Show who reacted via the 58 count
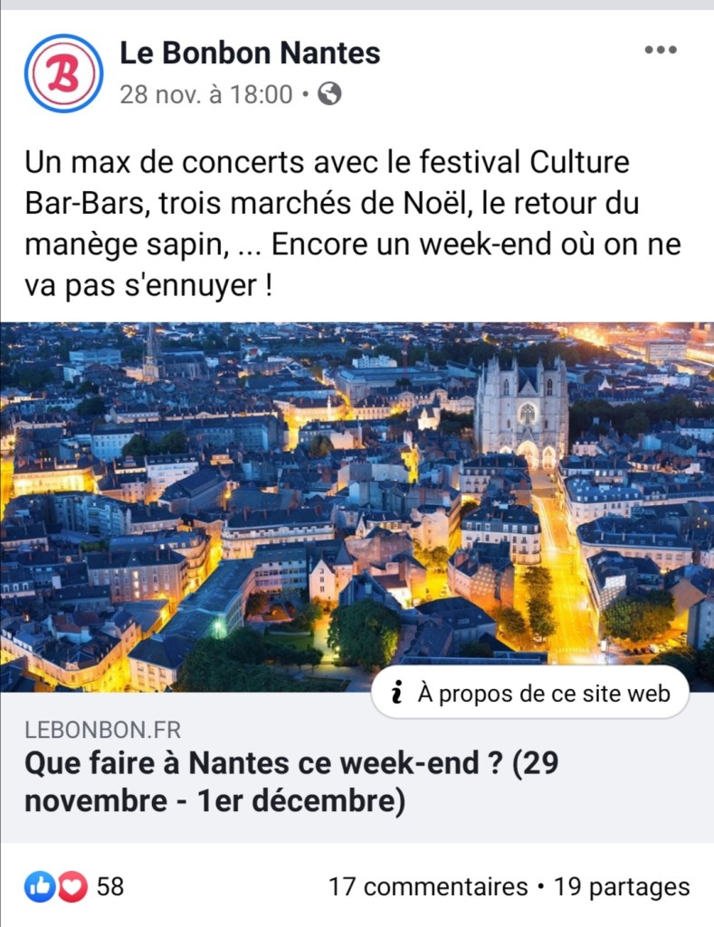This screenshot has width=714, height=927. pos(110,887)
